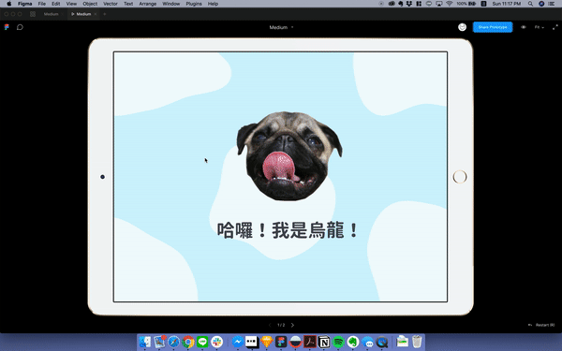Open Evernote from the dock
Viewport: 562px width, 351px height.
pos(353,342)
